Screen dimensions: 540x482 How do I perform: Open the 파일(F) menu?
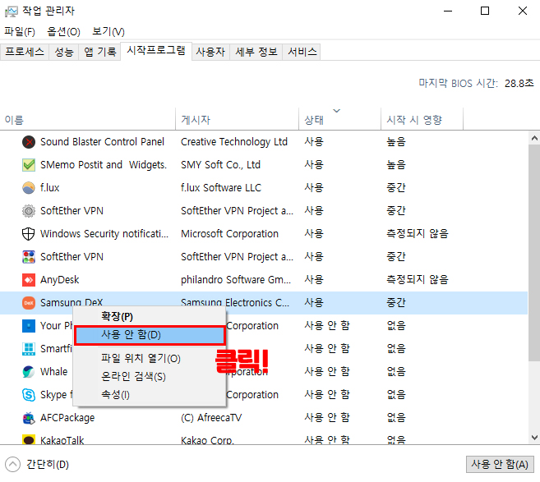pos(20,32)
